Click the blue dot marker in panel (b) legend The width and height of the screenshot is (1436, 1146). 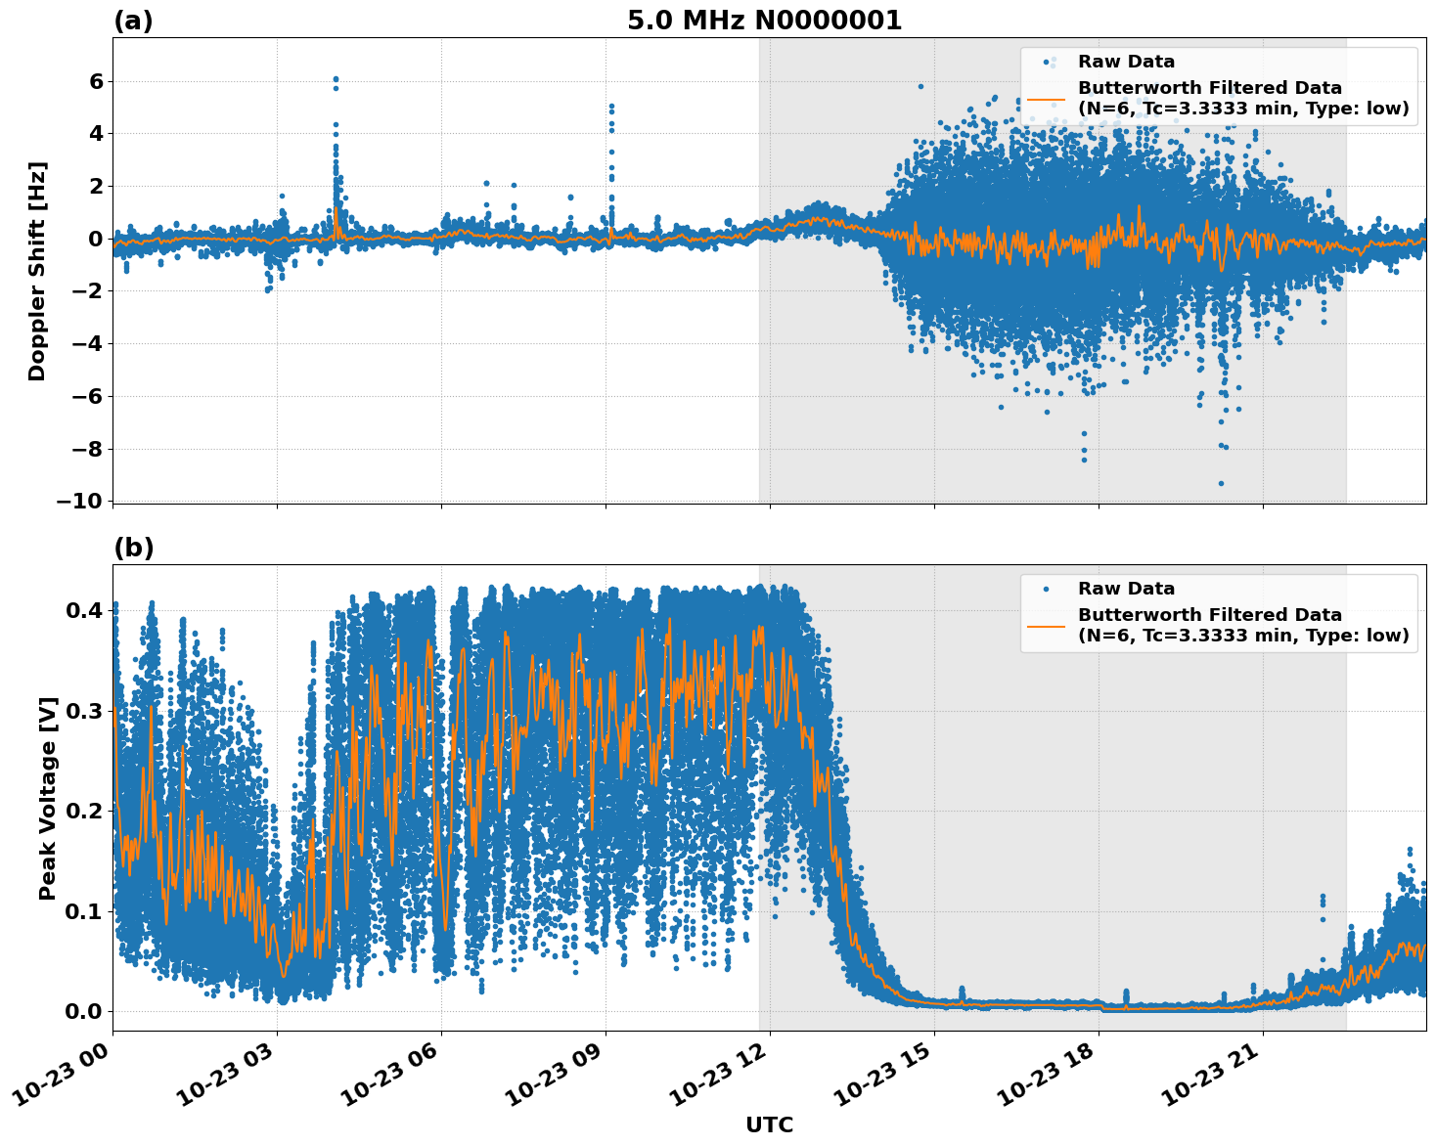click(x=1046, y=589)
